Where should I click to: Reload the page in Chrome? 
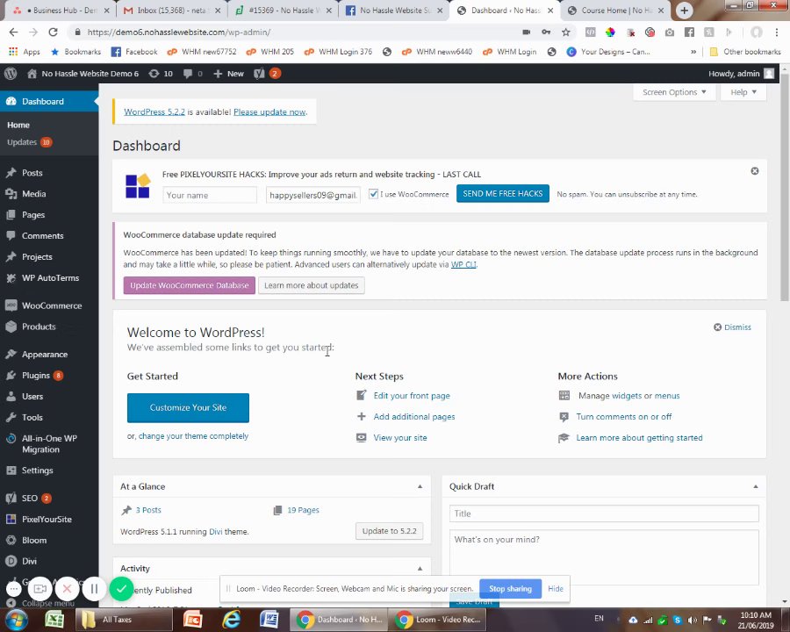53,32
